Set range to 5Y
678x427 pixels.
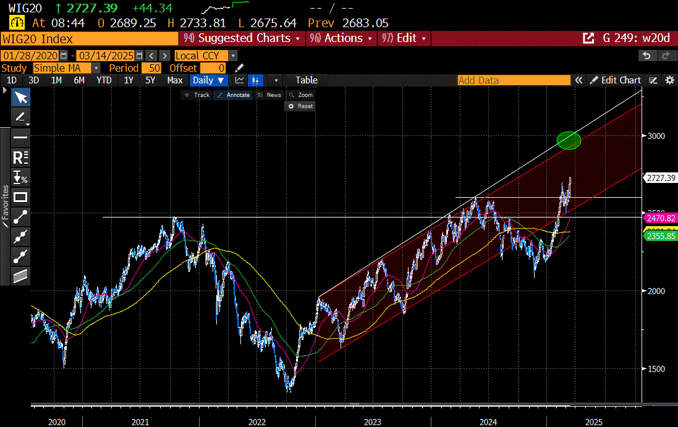tap(150, 80)
